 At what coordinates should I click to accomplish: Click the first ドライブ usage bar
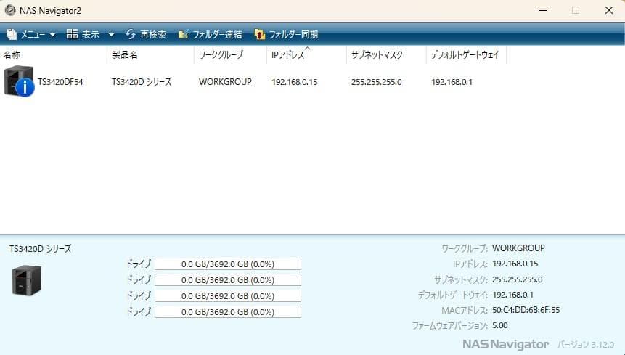[228, 264]
